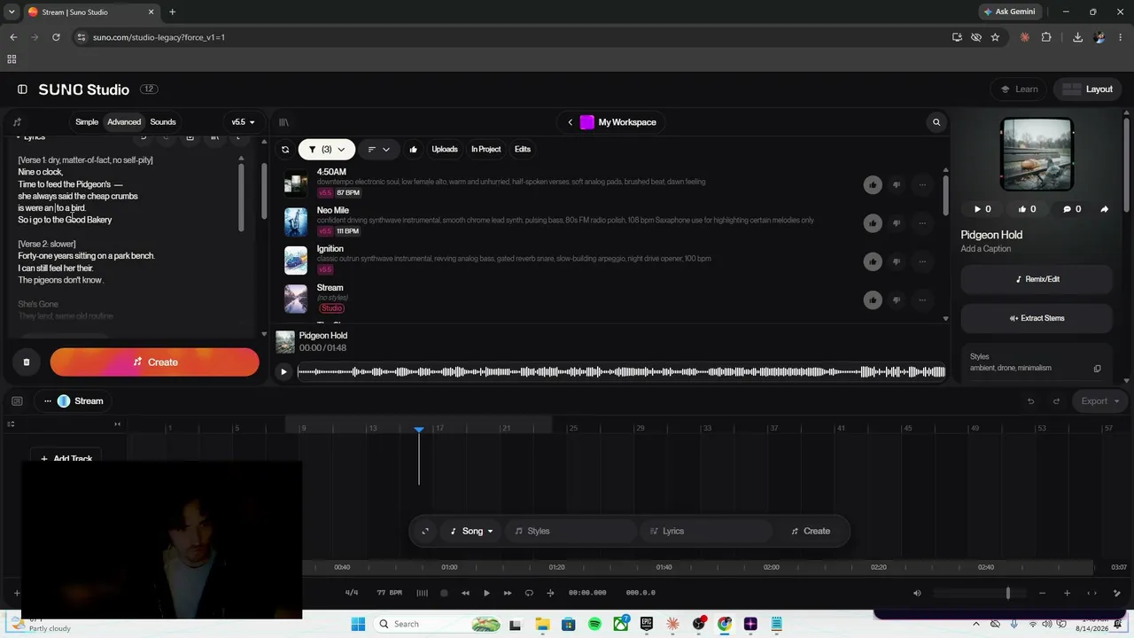Viewport: 1134px width, 638px height.
Task: Toggle the left sidebar panel icon
Action: pyautogui.click(x=22, y=89)
